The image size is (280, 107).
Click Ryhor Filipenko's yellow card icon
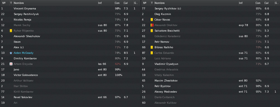(x=11, y=31)
